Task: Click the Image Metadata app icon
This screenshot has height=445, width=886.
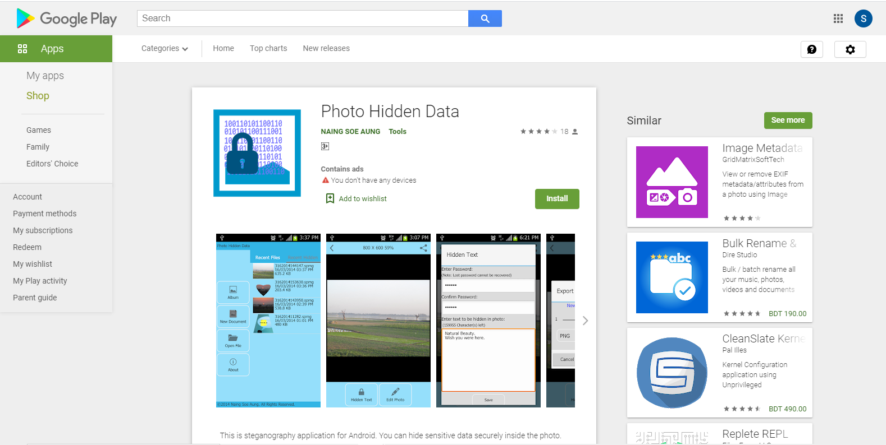Action: click(x=672, y=182)
